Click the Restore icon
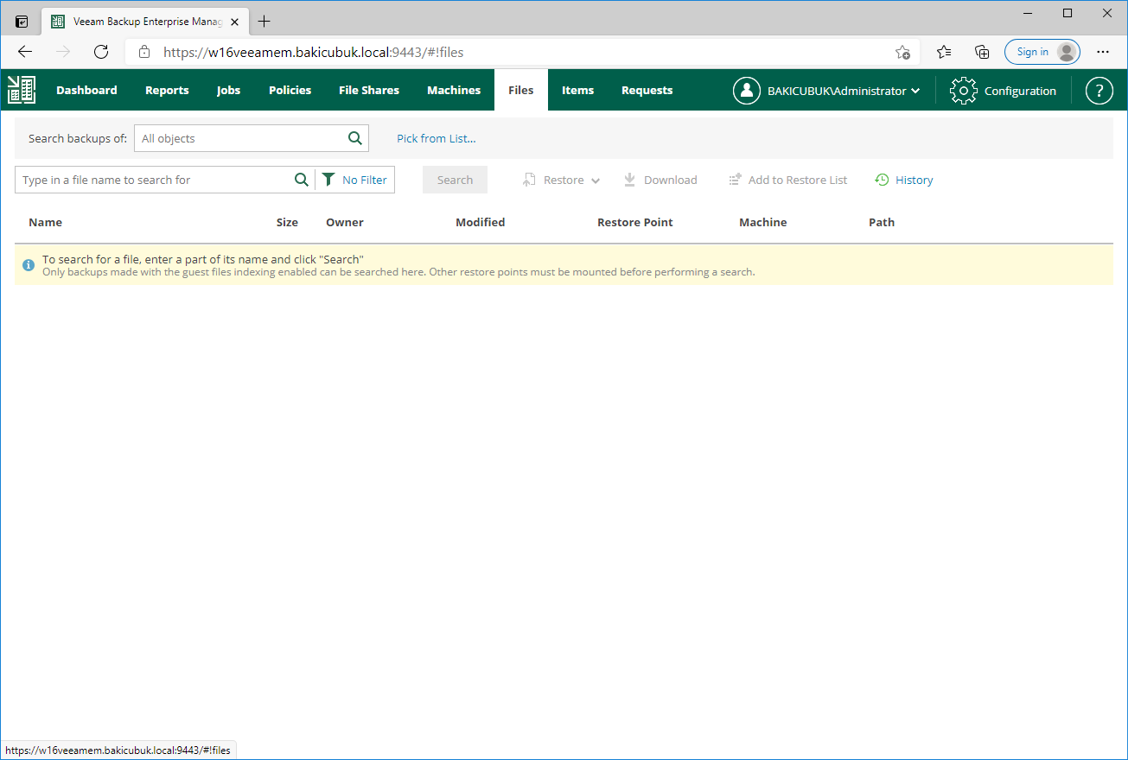Image resolution: width=1128 pixels, height=760 pixels. 530,180
